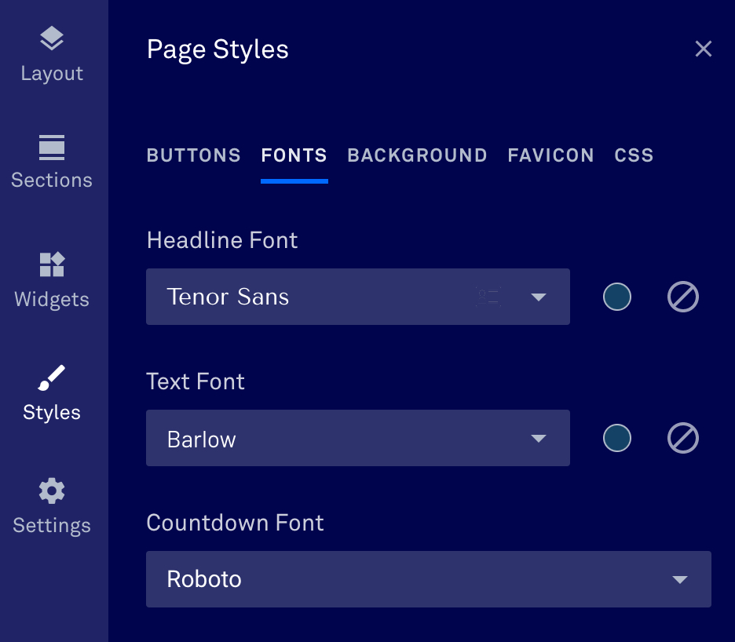Open the Favicon tab
This screenshot has width=735, height=642.
coord(550,155)
